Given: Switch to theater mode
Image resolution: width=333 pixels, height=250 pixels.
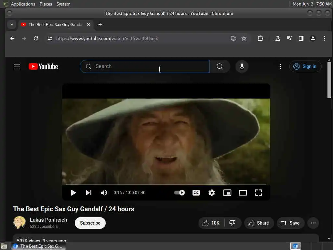Looking at the screenshot, I should 243,193.
